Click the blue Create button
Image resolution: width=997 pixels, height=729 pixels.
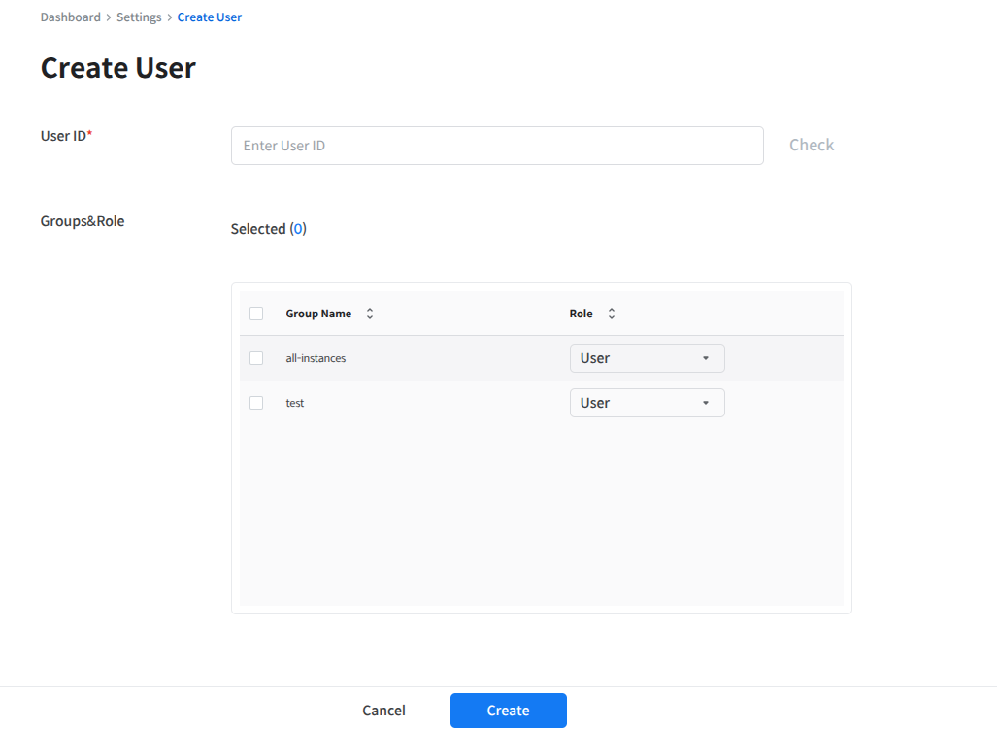(508, 711)
